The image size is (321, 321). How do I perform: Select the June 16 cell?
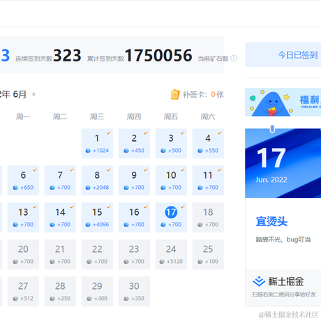[x=134, y=218]
